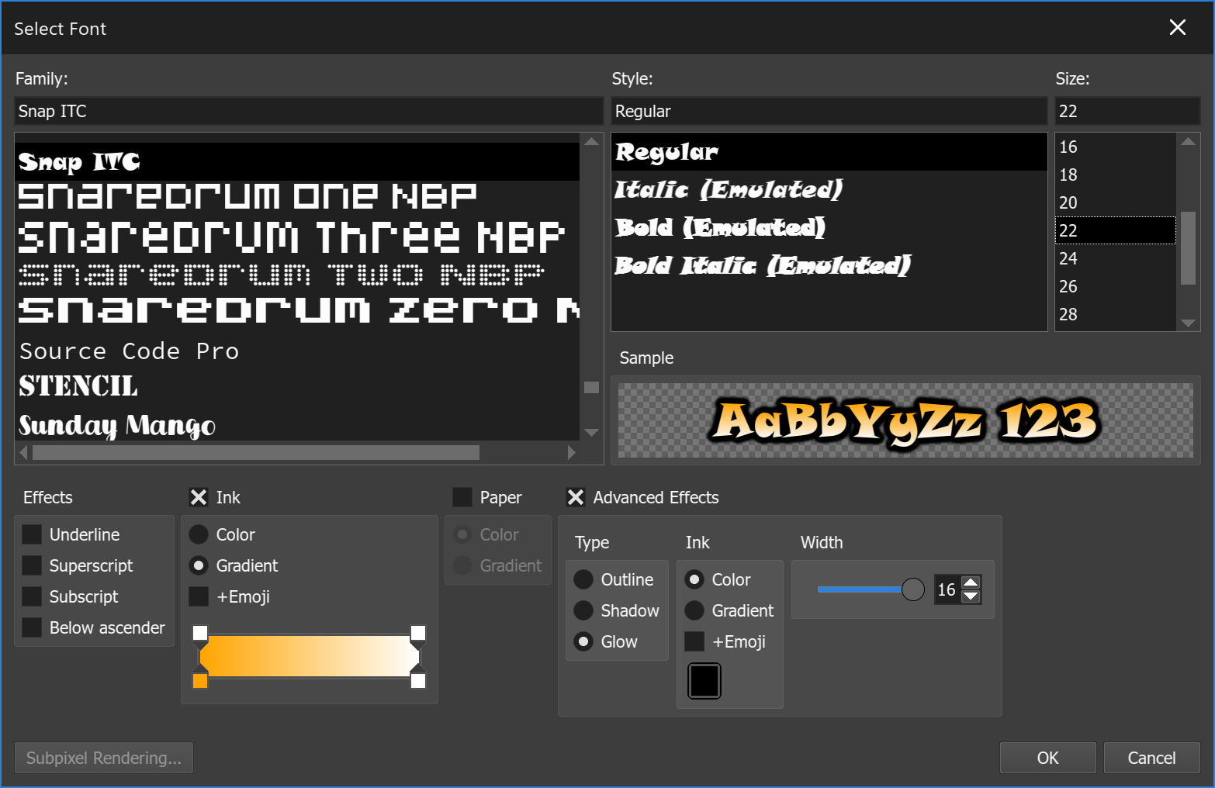Select font size 20
1215x788 pixels.
[x=1116, y=202]
